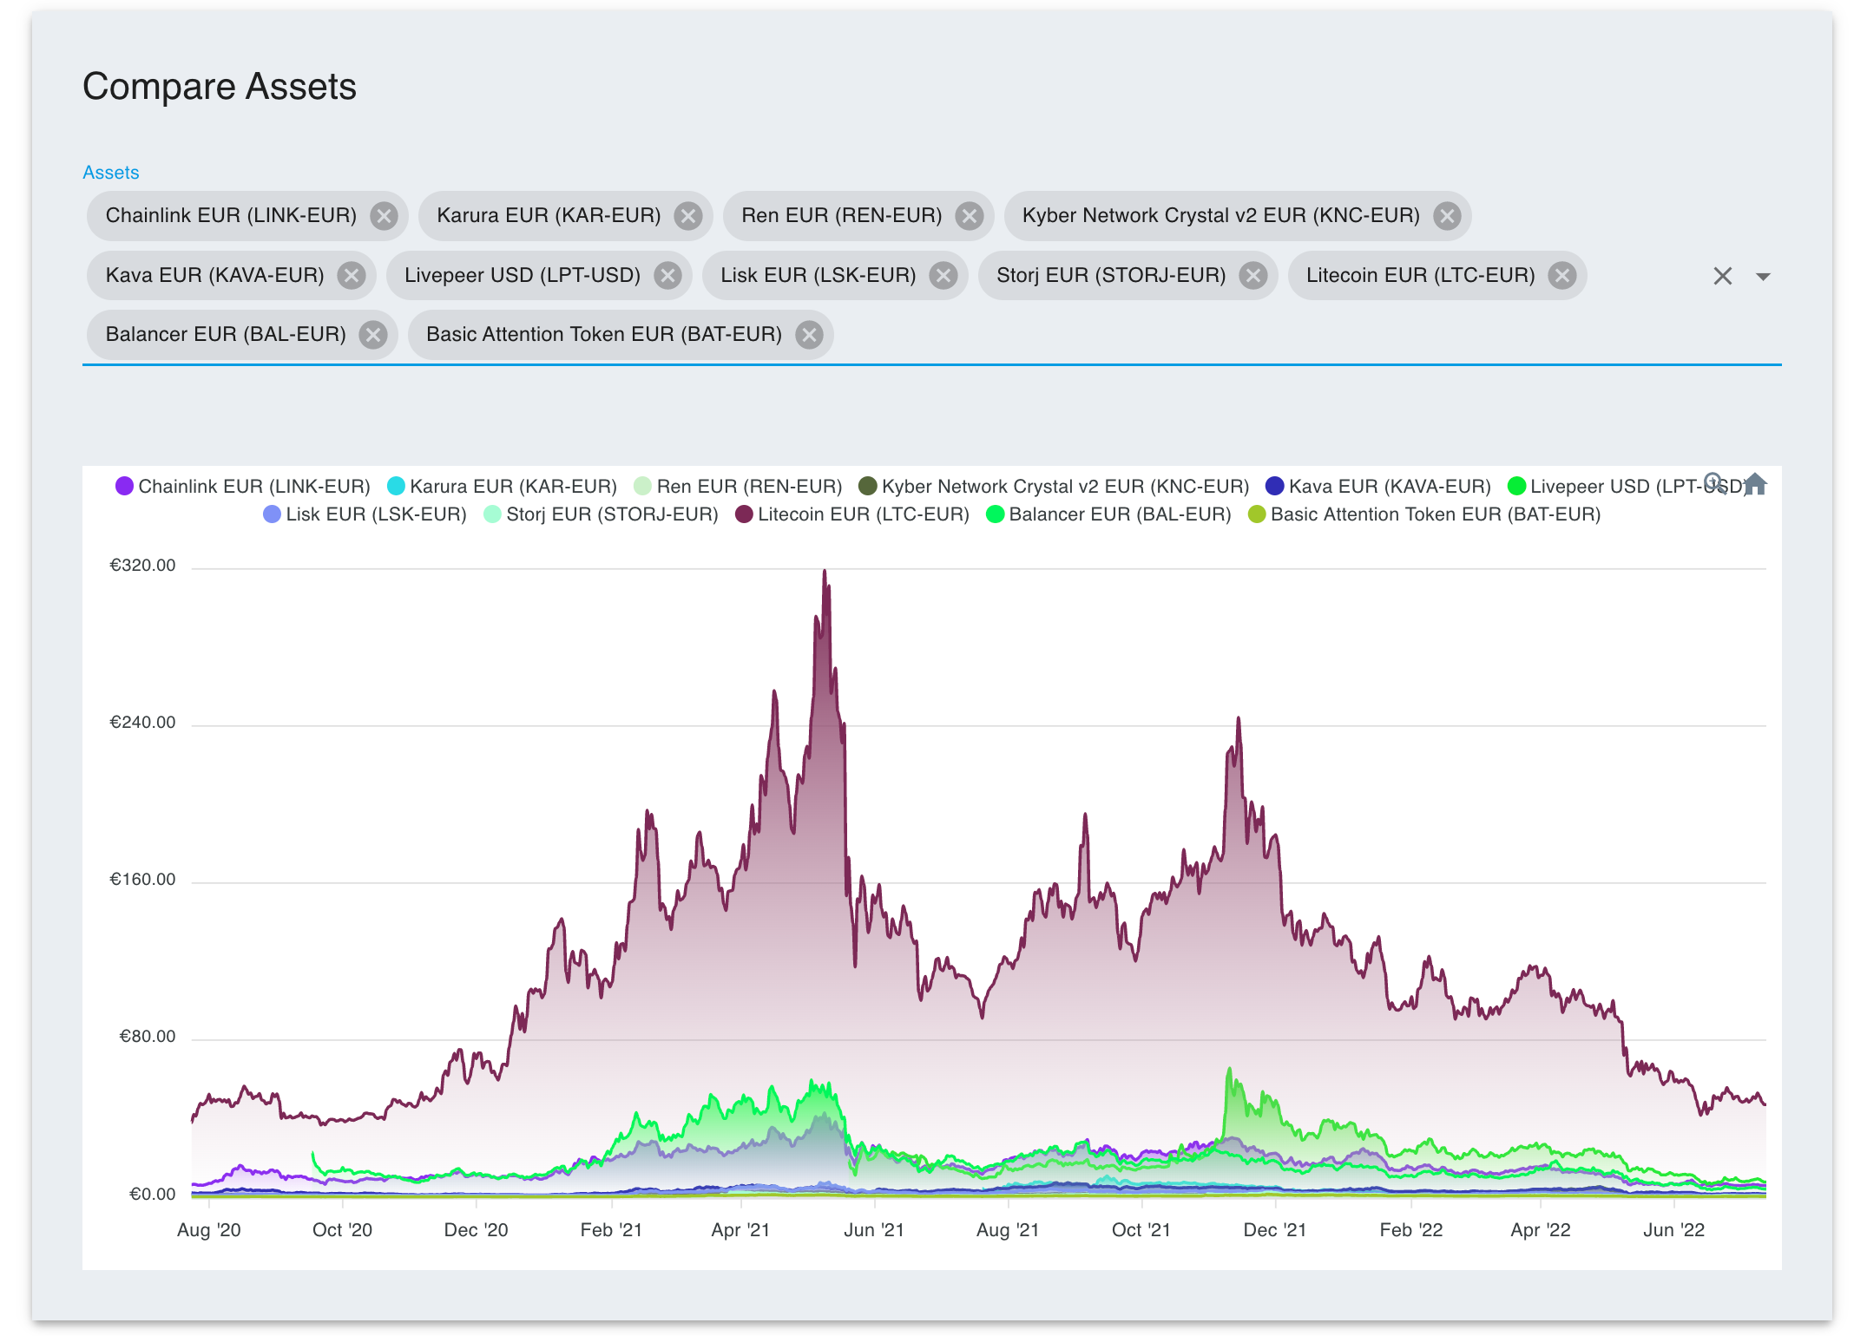Click the chart zoom magnifier icon
Screen dimensions: 1854x1336
tap(1715, 483)
